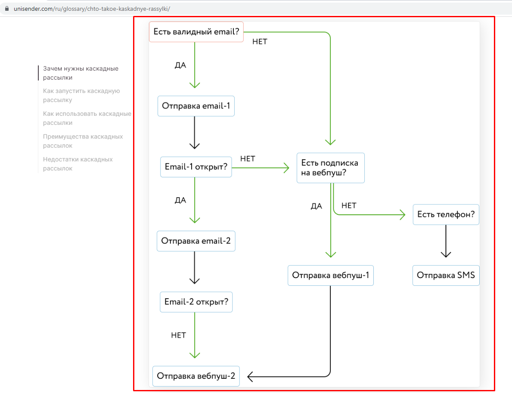Click the lock icon in address bar
This screenshot has width=512, height=393.
point(6,9)
